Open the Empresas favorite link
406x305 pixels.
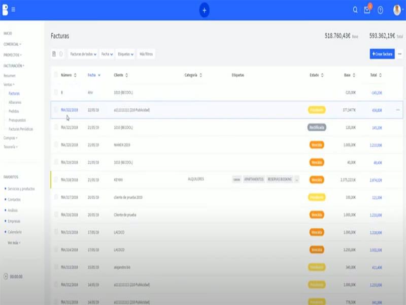pyautogui.click(x=14, y=221)
